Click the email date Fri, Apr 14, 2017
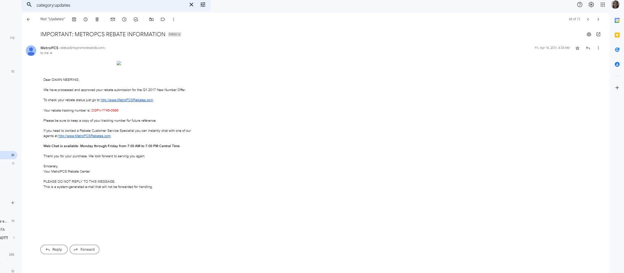 (x=552, y=48)
